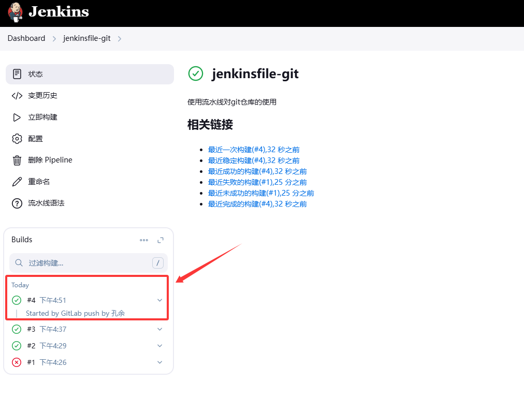Open the Builds panel three-dot options icon
Image resolution: width=524 pixels, height=397 pixels.
point(144,240)
